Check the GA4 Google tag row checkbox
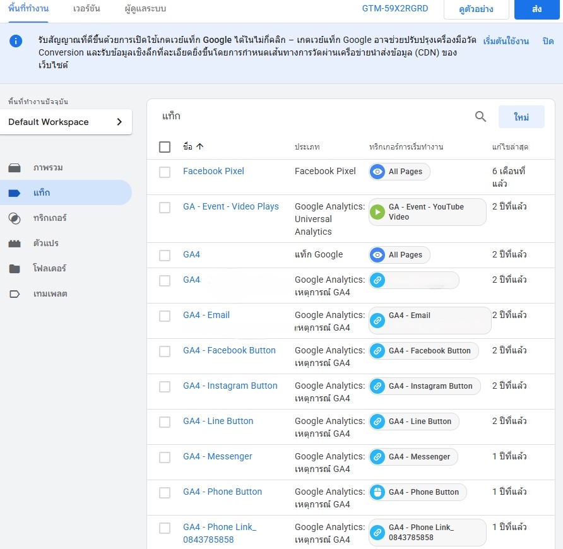The height and width of the screenshot is (549, 563). tap(165, 256)
